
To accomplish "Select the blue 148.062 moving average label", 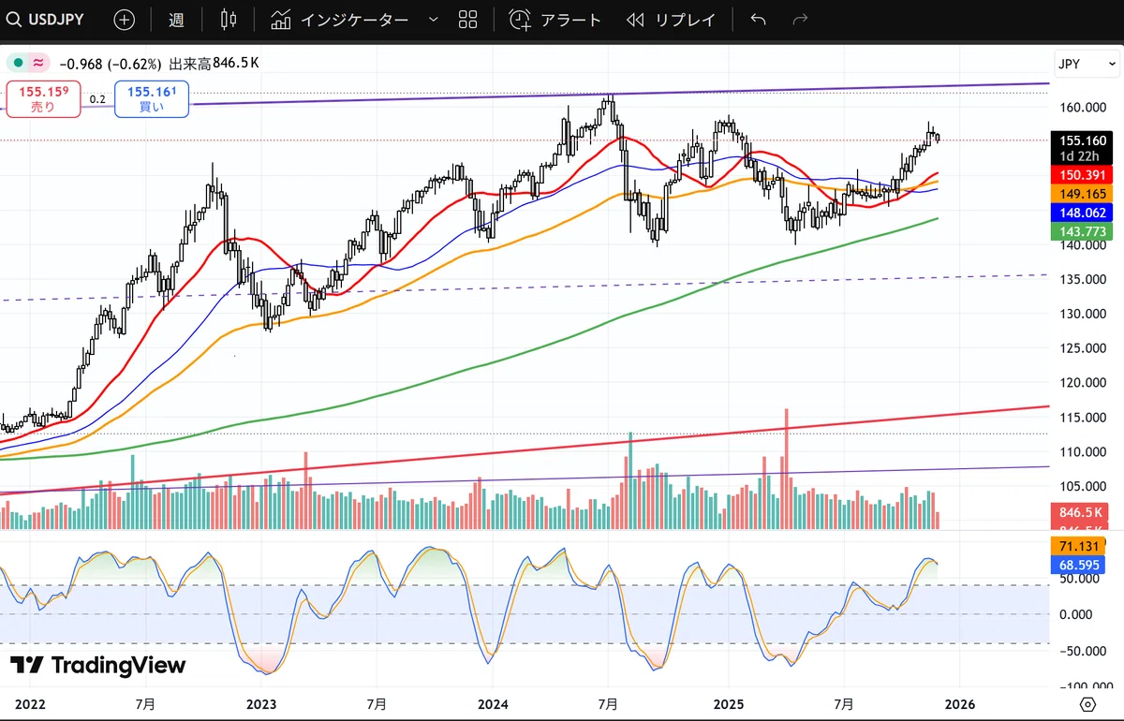I will [1082, 213].
